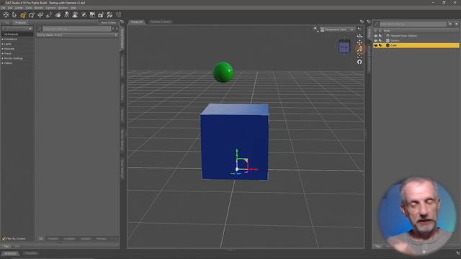
Task: Click the viewport orbit camera control
Action: point(359,36)
